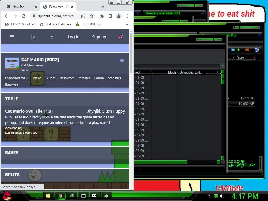Click the Cat Mario game cover thumbnail
The height and width of the screenshot is (201, 268).
click(x=12, y=64)
